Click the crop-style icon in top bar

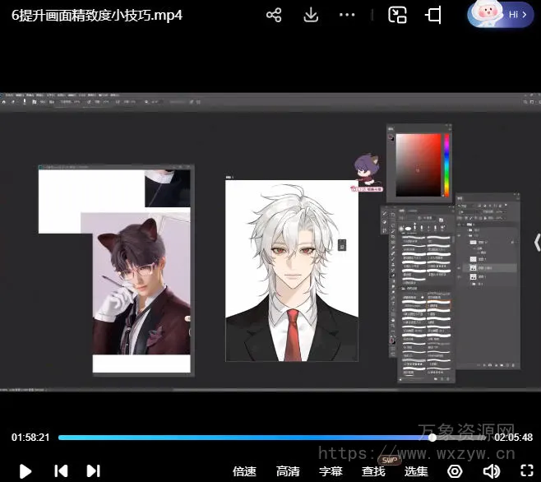[x=433, y=16]
